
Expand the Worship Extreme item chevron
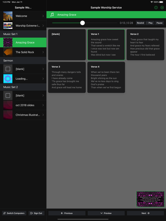[43, 26]
